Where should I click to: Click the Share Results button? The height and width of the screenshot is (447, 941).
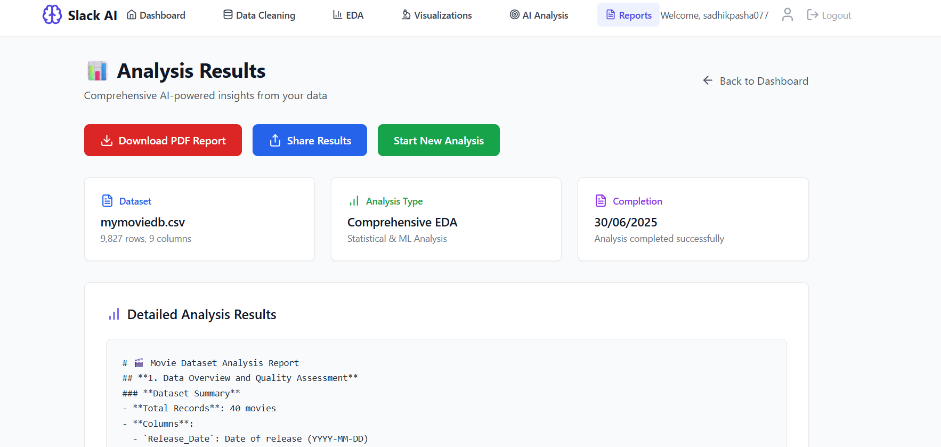tap(310, 140)
